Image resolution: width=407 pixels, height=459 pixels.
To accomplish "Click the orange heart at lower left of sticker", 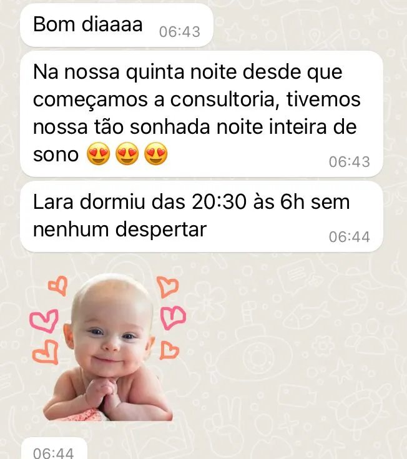I will 46,352.
